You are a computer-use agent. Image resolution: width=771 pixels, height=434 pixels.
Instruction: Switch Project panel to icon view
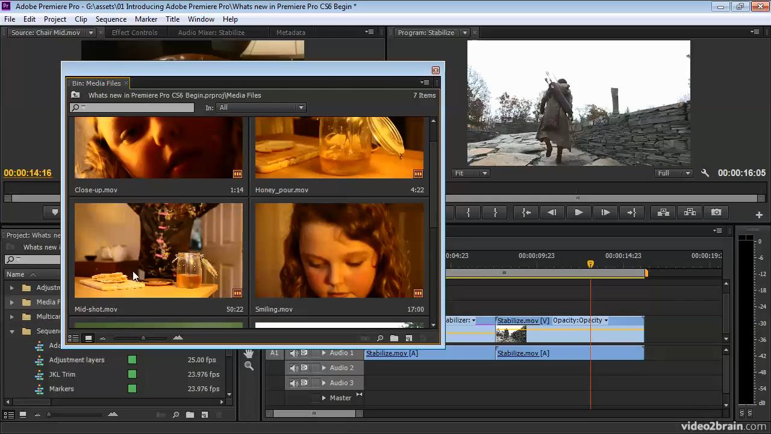(x=23, y=415)
